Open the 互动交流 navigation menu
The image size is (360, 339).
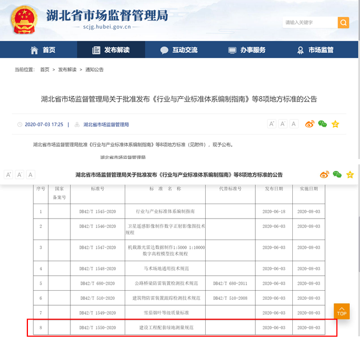pos(179,50)
